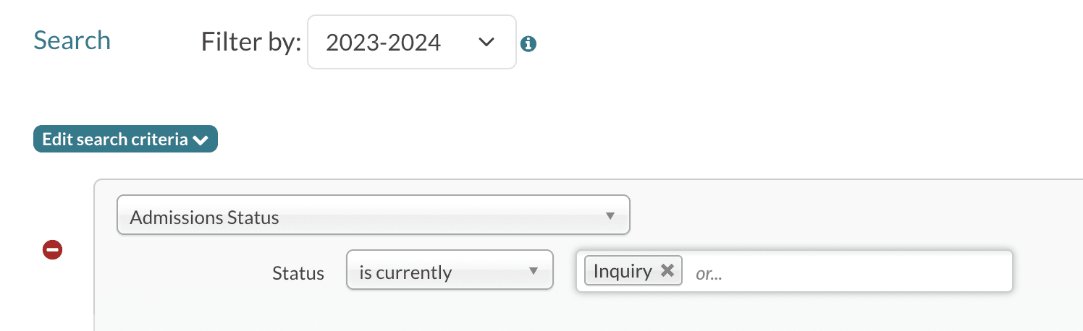Go to the Search link
1083x331 pixels.
(x=72, y=40)
